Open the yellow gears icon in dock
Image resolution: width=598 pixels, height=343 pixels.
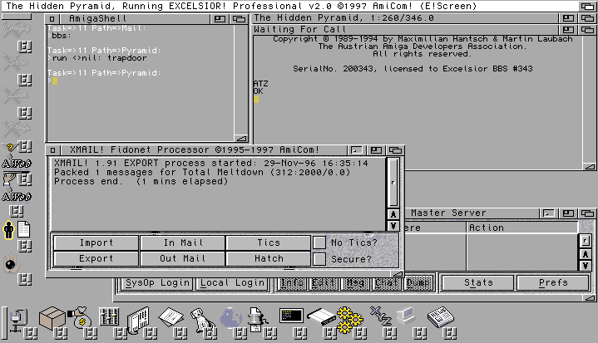[349, 318]
